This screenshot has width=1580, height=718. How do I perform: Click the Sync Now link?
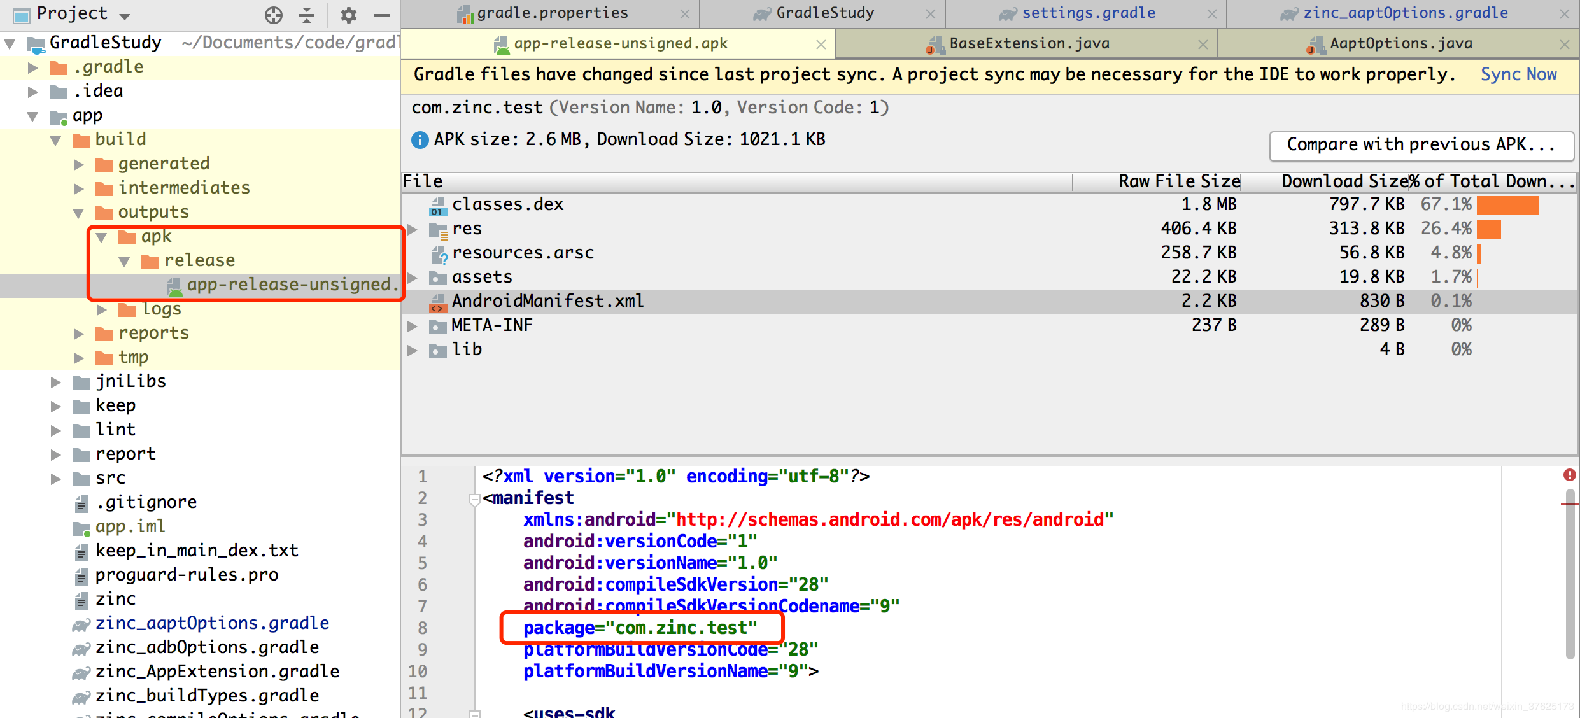pyautogui.click(x=1519, y=74)
